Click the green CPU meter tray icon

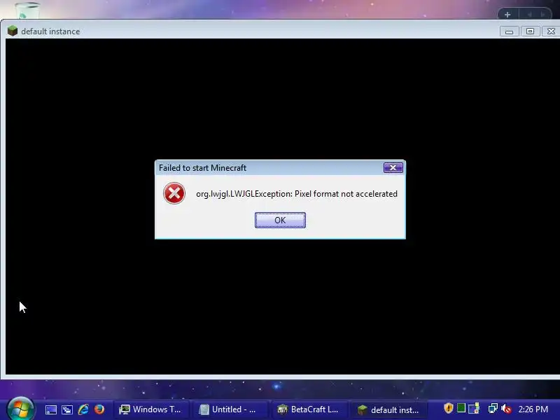coord(461,408)
